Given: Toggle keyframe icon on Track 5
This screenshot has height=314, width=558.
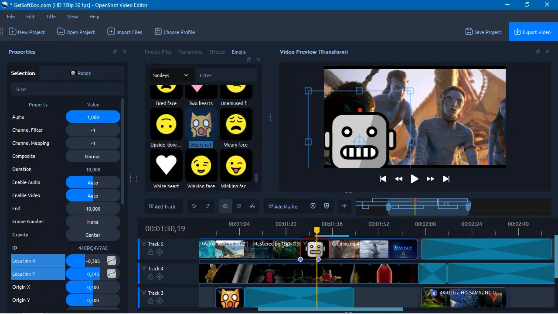Looking at the screenshot, I should [160, 252].
